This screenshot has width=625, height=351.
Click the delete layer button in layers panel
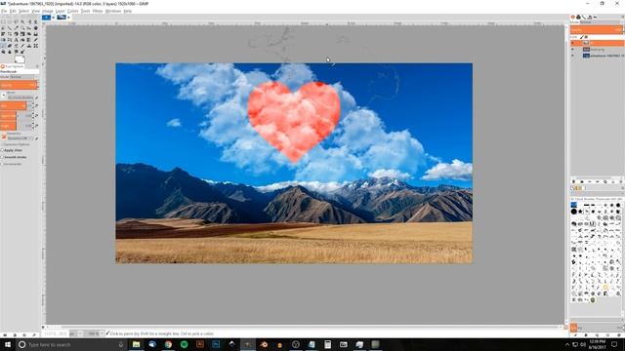point(621,182)
